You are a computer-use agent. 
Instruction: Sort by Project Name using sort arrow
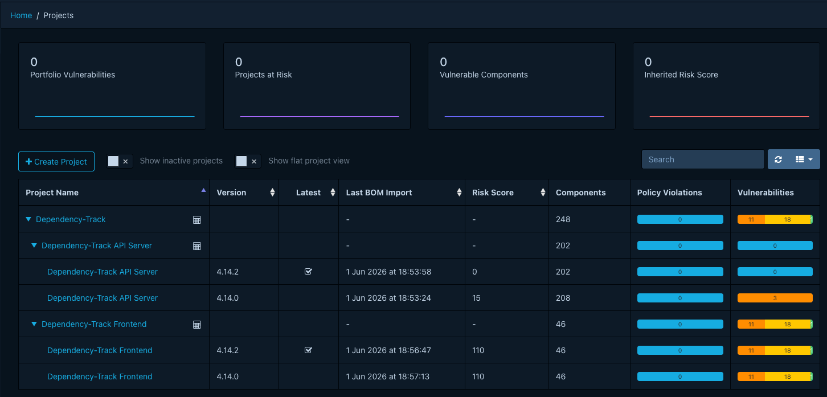[203, 190]
